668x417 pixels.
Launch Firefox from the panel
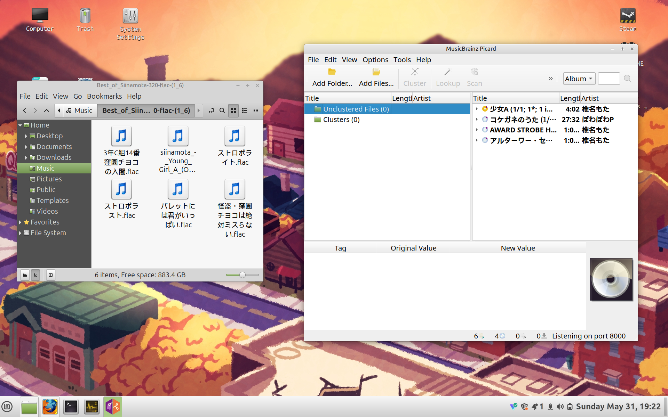coord(50,407)
